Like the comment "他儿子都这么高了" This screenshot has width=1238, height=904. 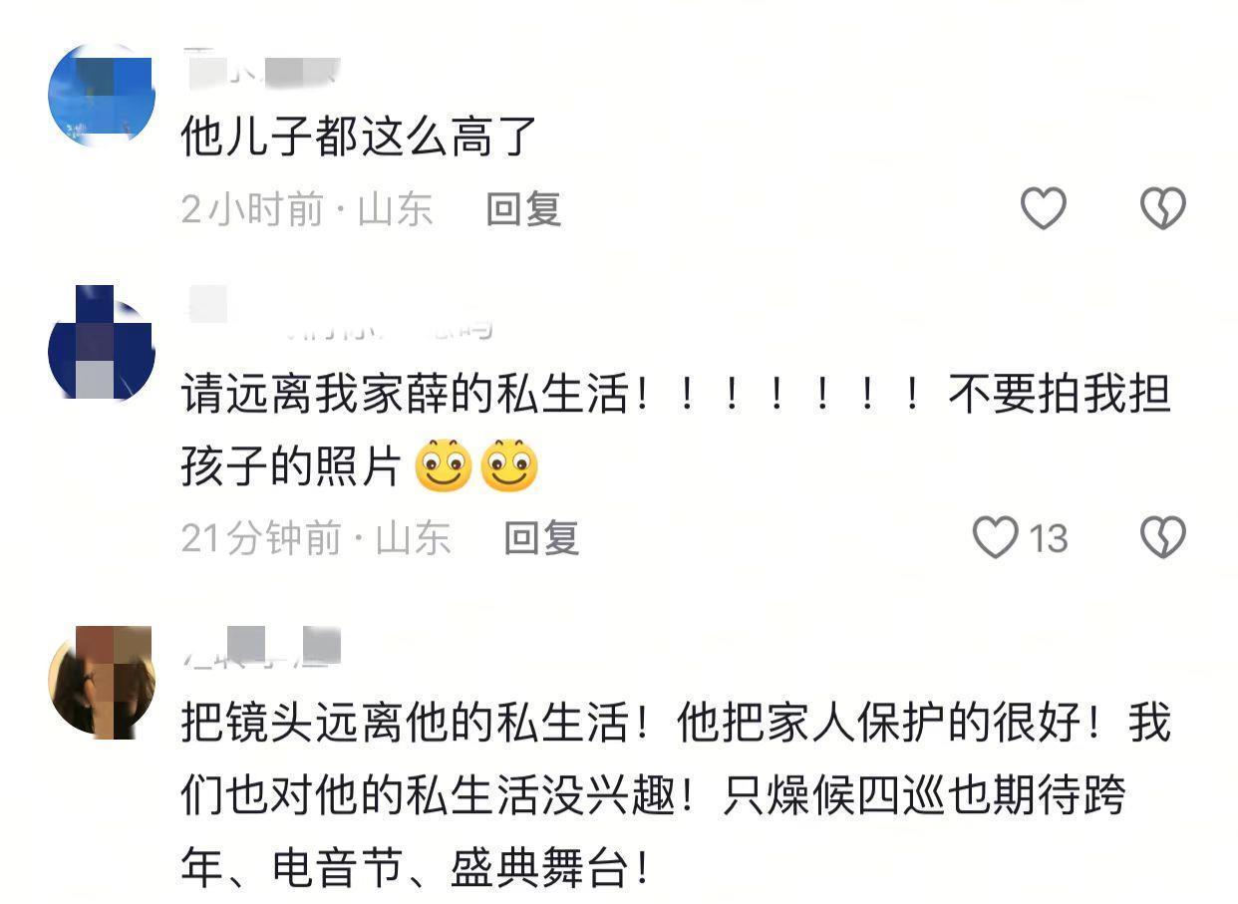[x=1044, y=208]
